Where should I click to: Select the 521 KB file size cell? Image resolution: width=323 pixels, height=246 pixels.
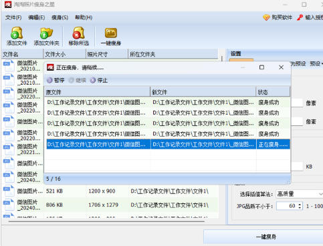[54, 191]
